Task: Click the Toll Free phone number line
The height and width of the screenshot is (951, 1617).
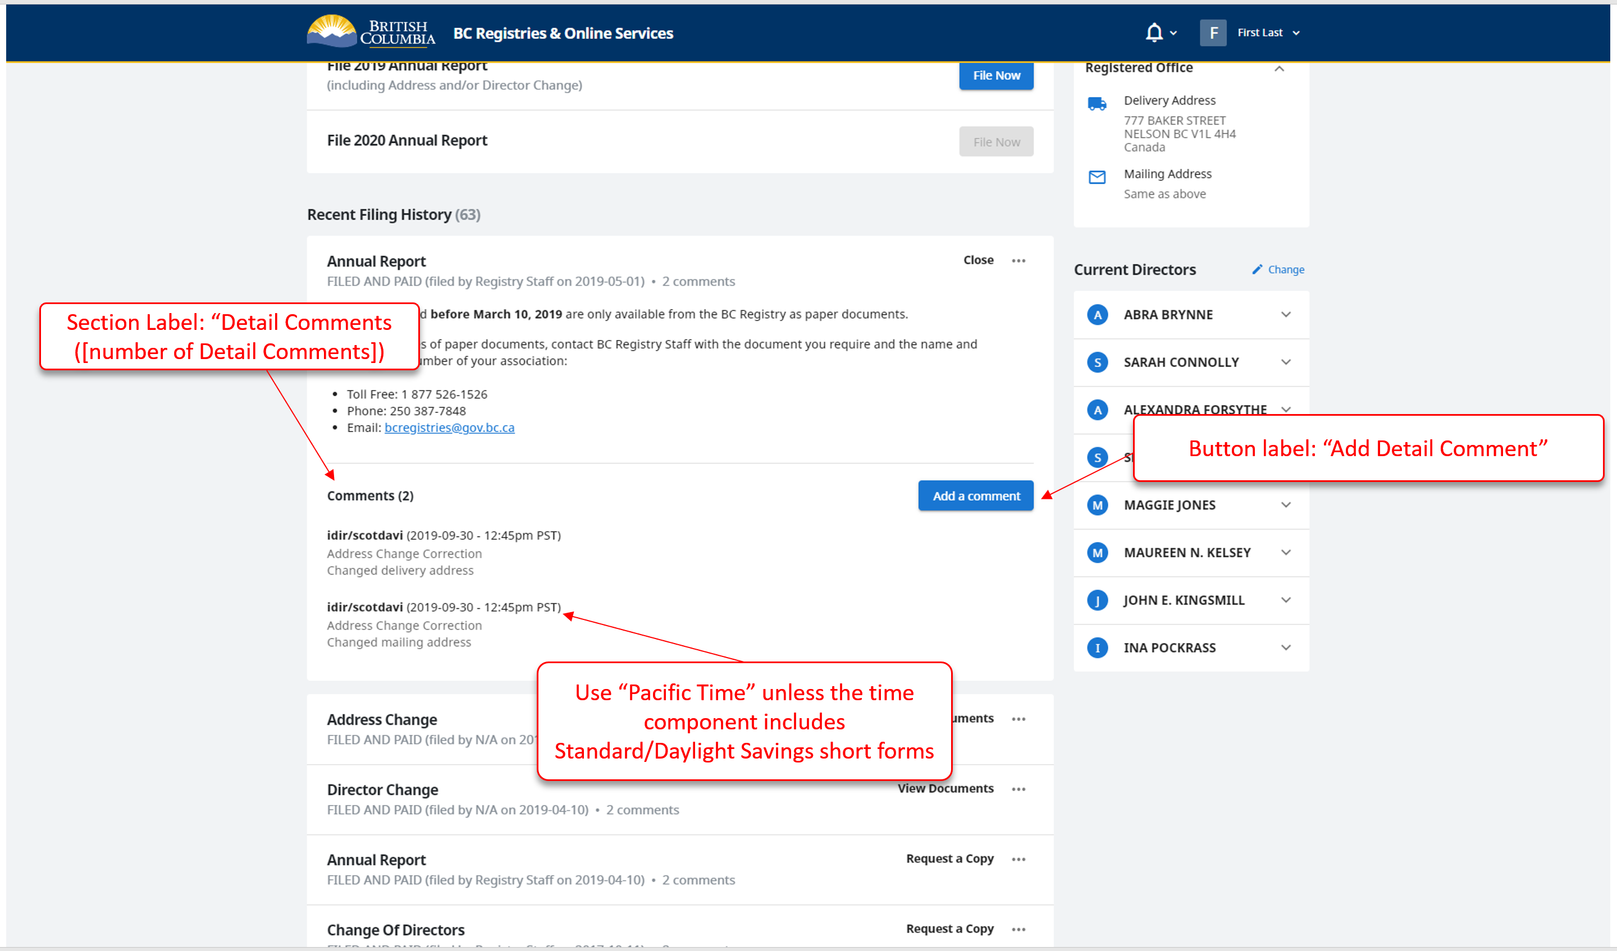Action: tap(417, 394)
